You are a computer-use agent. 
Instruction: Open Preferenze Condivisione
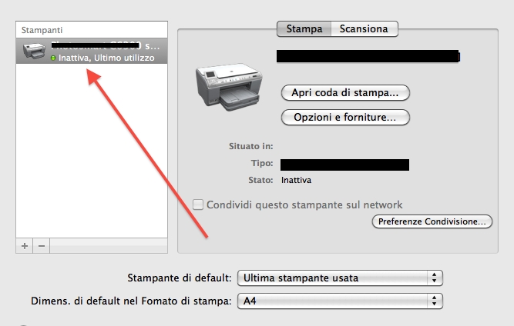click(432, 221)
